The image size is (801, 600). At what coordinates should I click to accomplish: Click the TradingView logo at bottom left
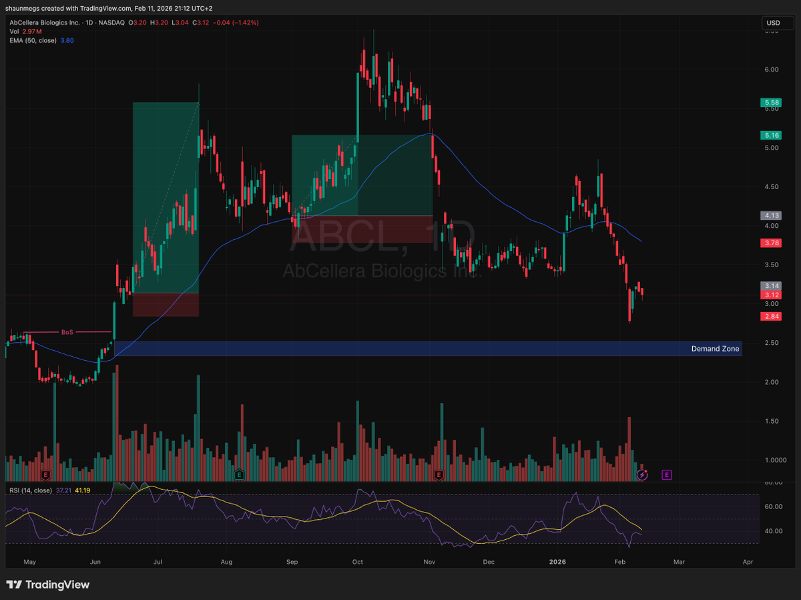click(x=48, y=585)
